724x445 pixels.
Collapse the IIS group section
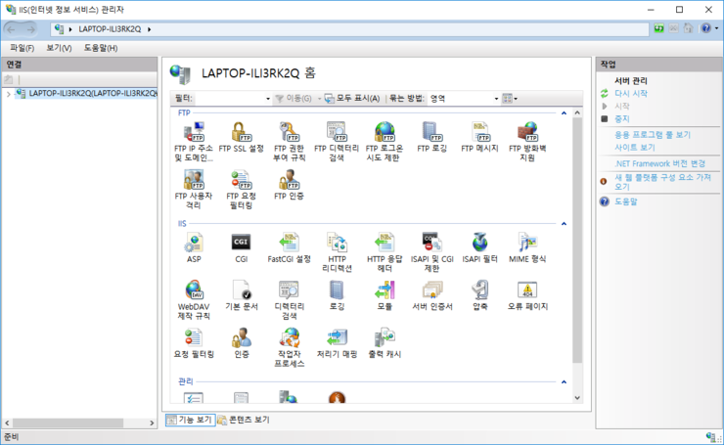click(x=564, y=224)
